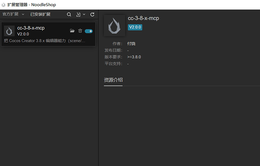Delete the cc-3-8-x-mcp extension
Viewport: 260px width, 166px height.
pyautogui.click(x=80, y=31)
